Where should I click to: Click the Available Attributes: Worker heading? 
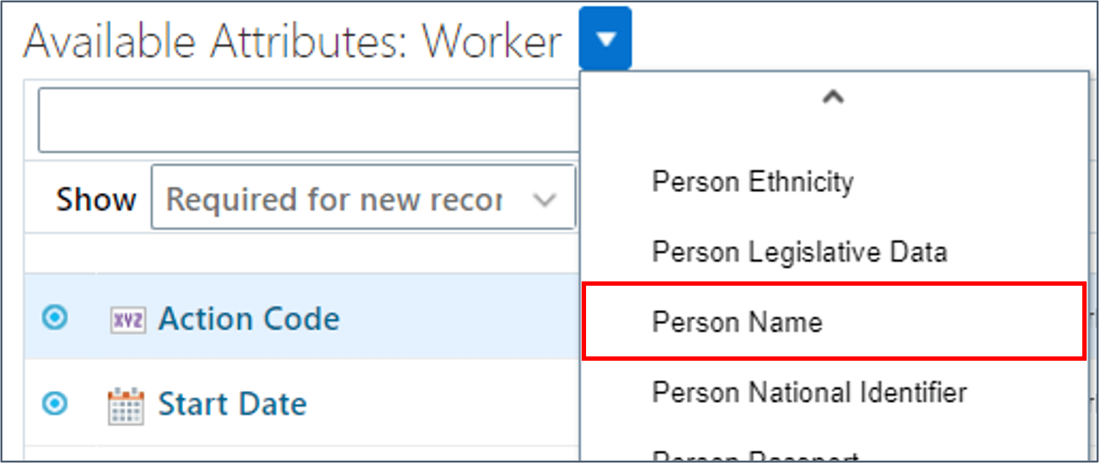coord(291,41)
